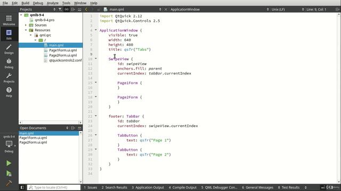Image resolution: width=341 pixels, height=191 pixels.
Task: Switch to Debug mode in sidebar
Action: (9, 63)
